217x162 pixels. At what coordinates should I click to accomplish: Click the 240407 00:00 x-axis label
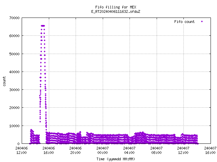coord(102,151)
